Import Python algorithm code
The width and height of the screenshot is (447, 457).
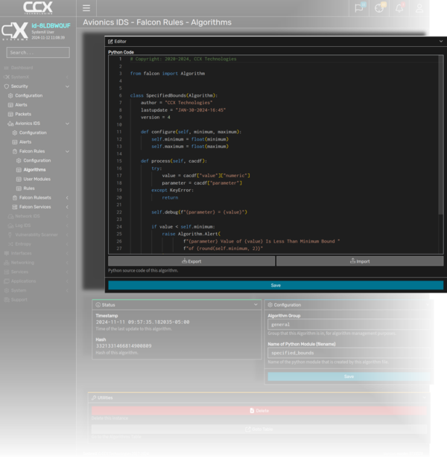pyautogui.click(x=359, y=261)
